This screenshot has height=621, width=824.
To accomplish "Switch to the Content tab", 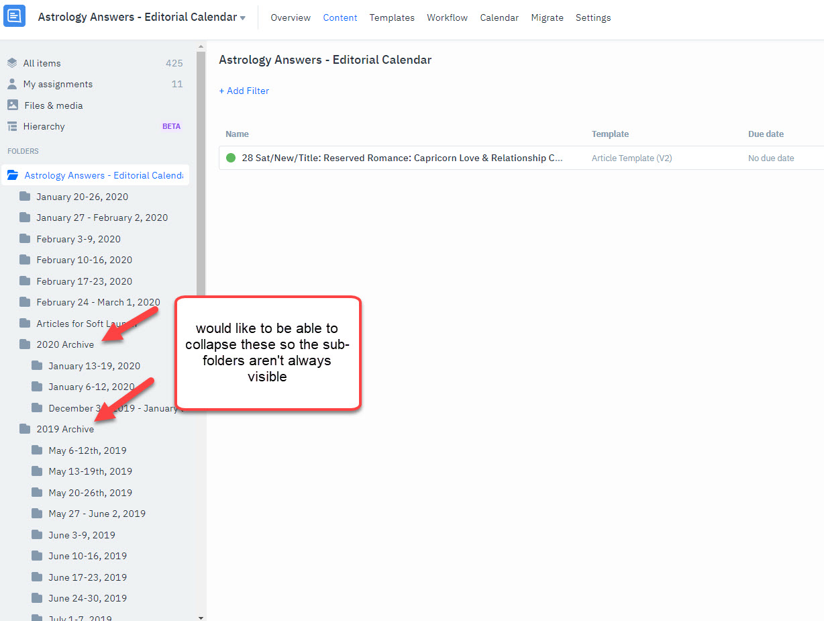I will (x=340, y=18).
